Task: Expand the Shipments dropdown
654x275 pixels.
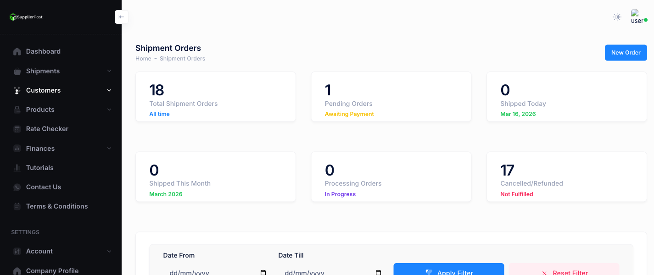Action: (x=109, y=71)
